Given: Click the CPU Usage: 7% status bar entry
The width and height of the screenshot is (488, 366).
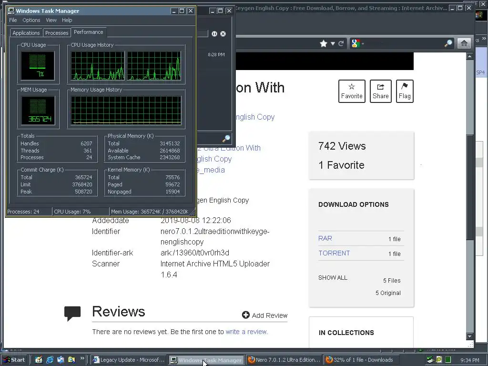Looking at the screenshot, I should (81, 212).
